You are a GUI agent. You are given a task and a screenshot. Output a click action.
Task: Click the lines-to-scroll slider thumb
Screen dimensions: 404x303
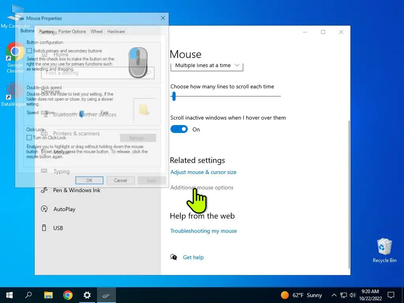point(174,96)
